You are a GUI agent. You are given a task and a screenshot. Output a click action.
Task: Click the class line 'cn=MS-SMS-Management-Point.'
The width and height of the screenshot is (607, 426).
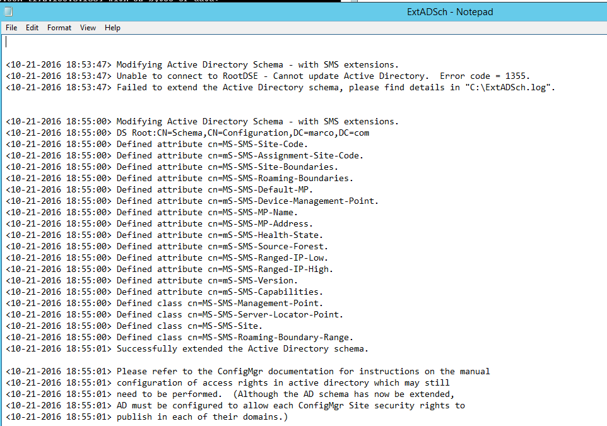tap(165, 303)
